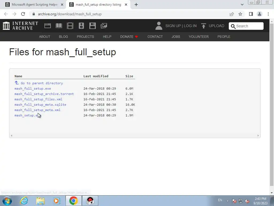Click the UPLOAD link
This screenshot has height=206, width=274.
click(x=216, y=26)
